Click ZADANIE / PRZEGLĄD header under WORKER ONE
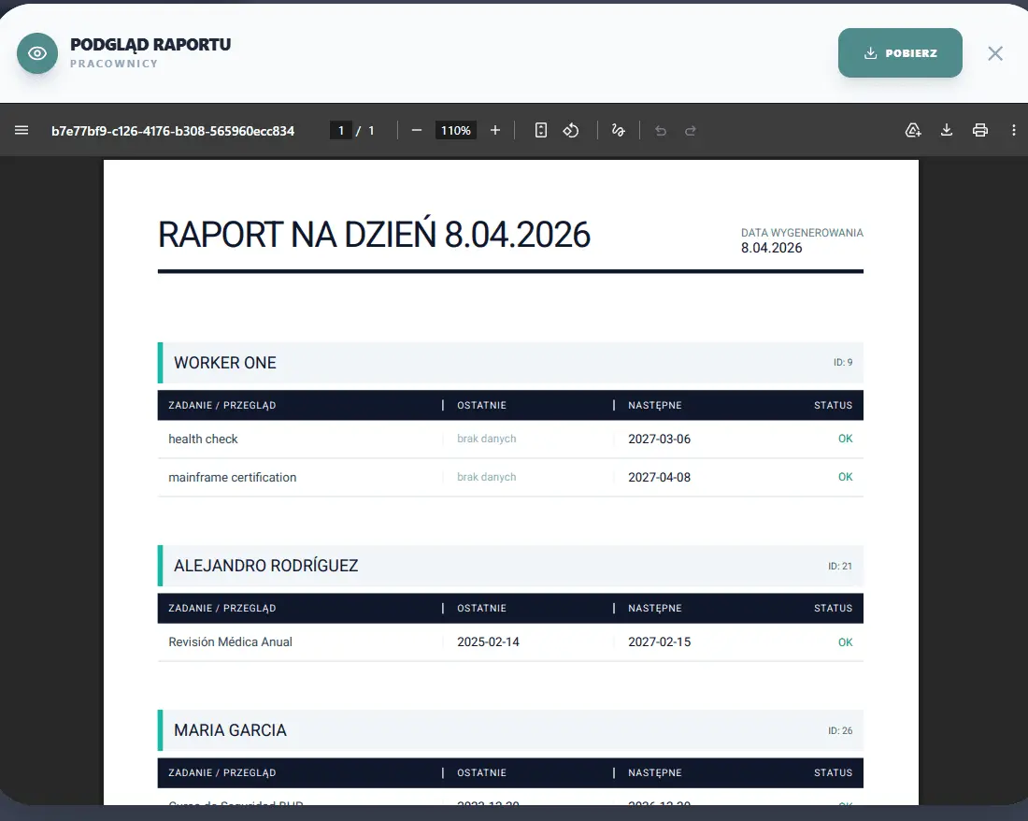Screen dimensions: 1028x821 pyautogui.click(x=222, y=405)
